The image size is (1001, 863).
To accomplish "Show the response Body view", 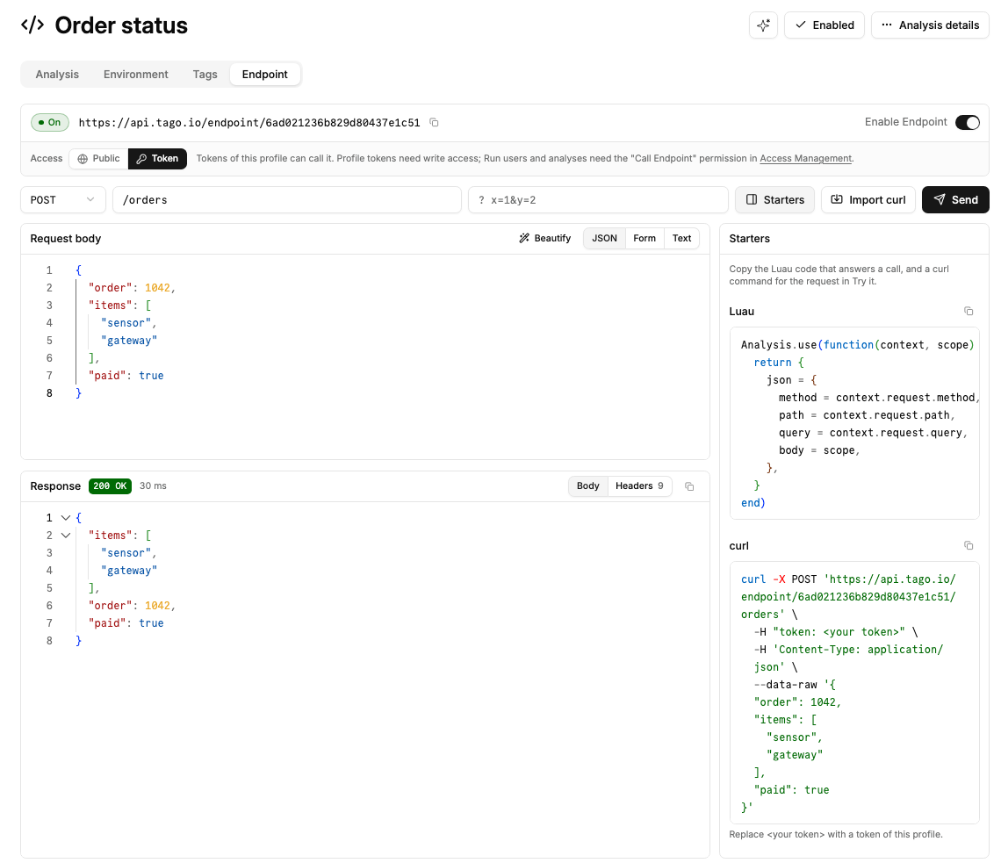I will click(x=588, y=486).
